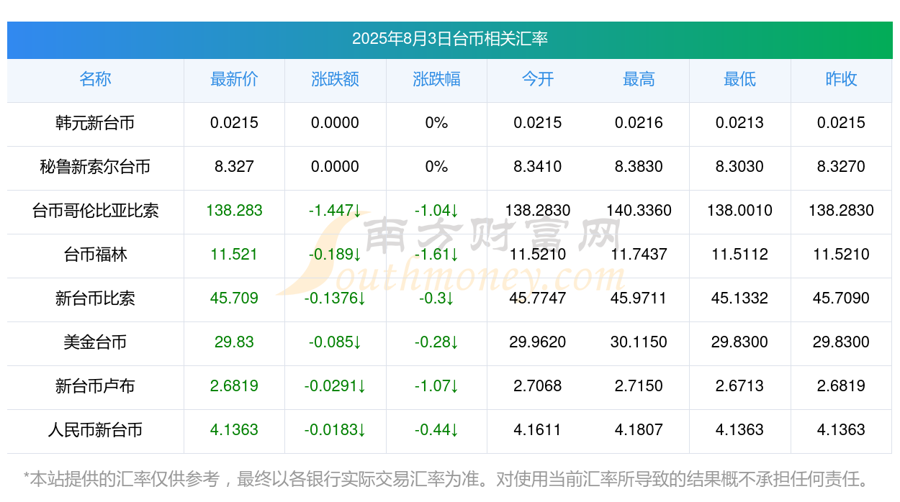Select 秘鲁新索尔台币 opening price 8.3410

pyautogui.click(x=538, y=167)
